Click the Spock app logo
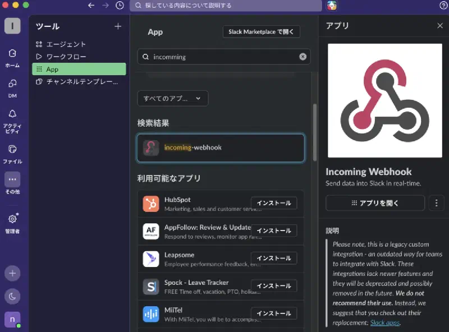 (151, 287)
